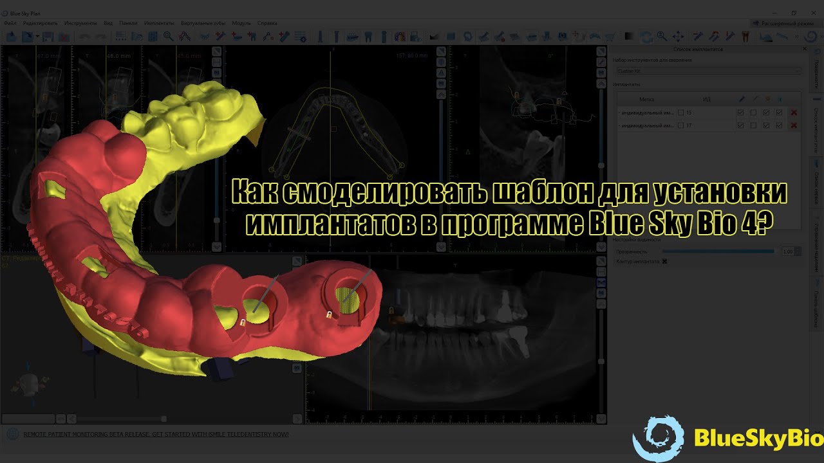Expand the arrow beside the save-as icon
Viewport: 824px width, 463px height.
(x=37, y=37)
